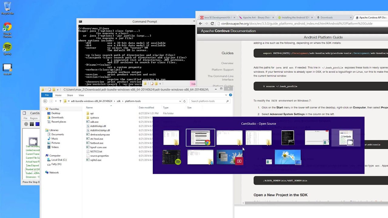Click the Chrome address bar URL

coord(297,24)
